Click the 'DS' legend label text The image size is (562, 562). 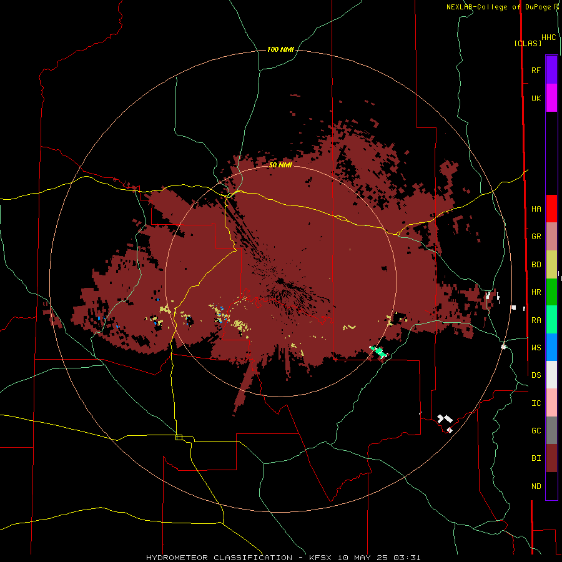pos(536,375)
